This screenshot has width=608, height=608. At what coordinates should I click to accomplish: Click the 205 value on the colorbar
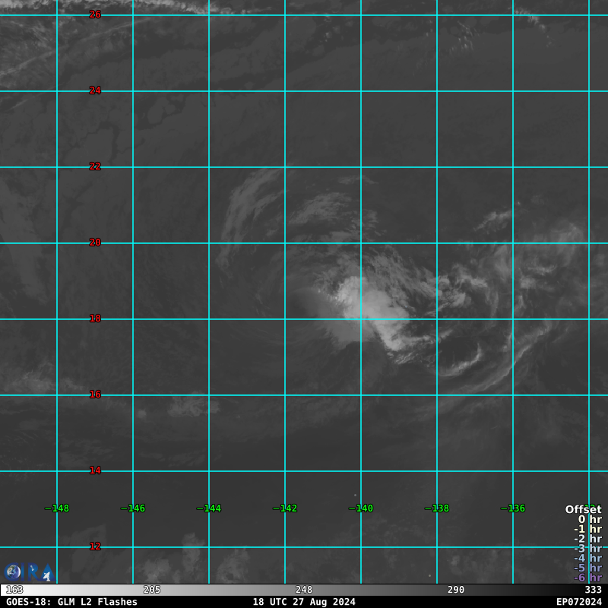point(151,590)
